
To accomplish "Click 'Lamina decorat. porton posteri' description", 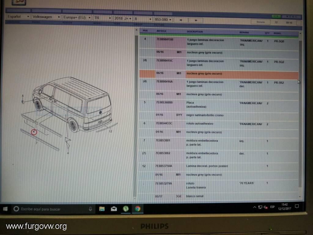I will click(x=207, y=166).
